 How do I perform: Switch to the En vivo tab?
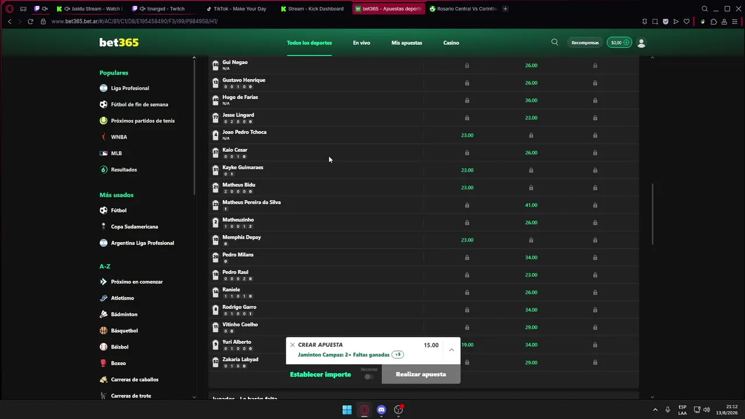(x=361, y=42)
